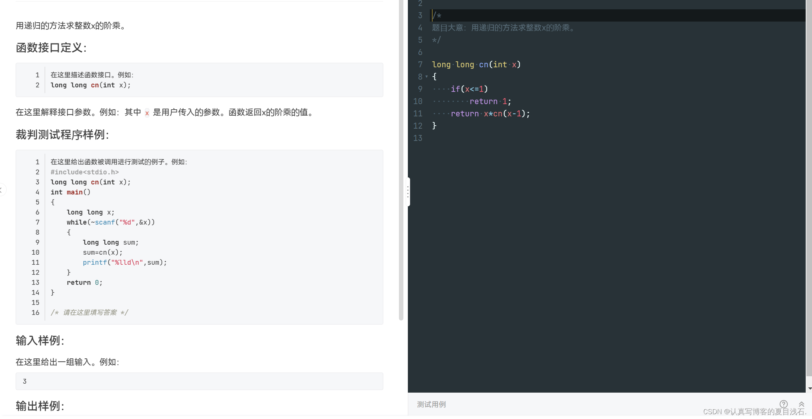Click editor scrollbar down arrow

coord(810,389)
